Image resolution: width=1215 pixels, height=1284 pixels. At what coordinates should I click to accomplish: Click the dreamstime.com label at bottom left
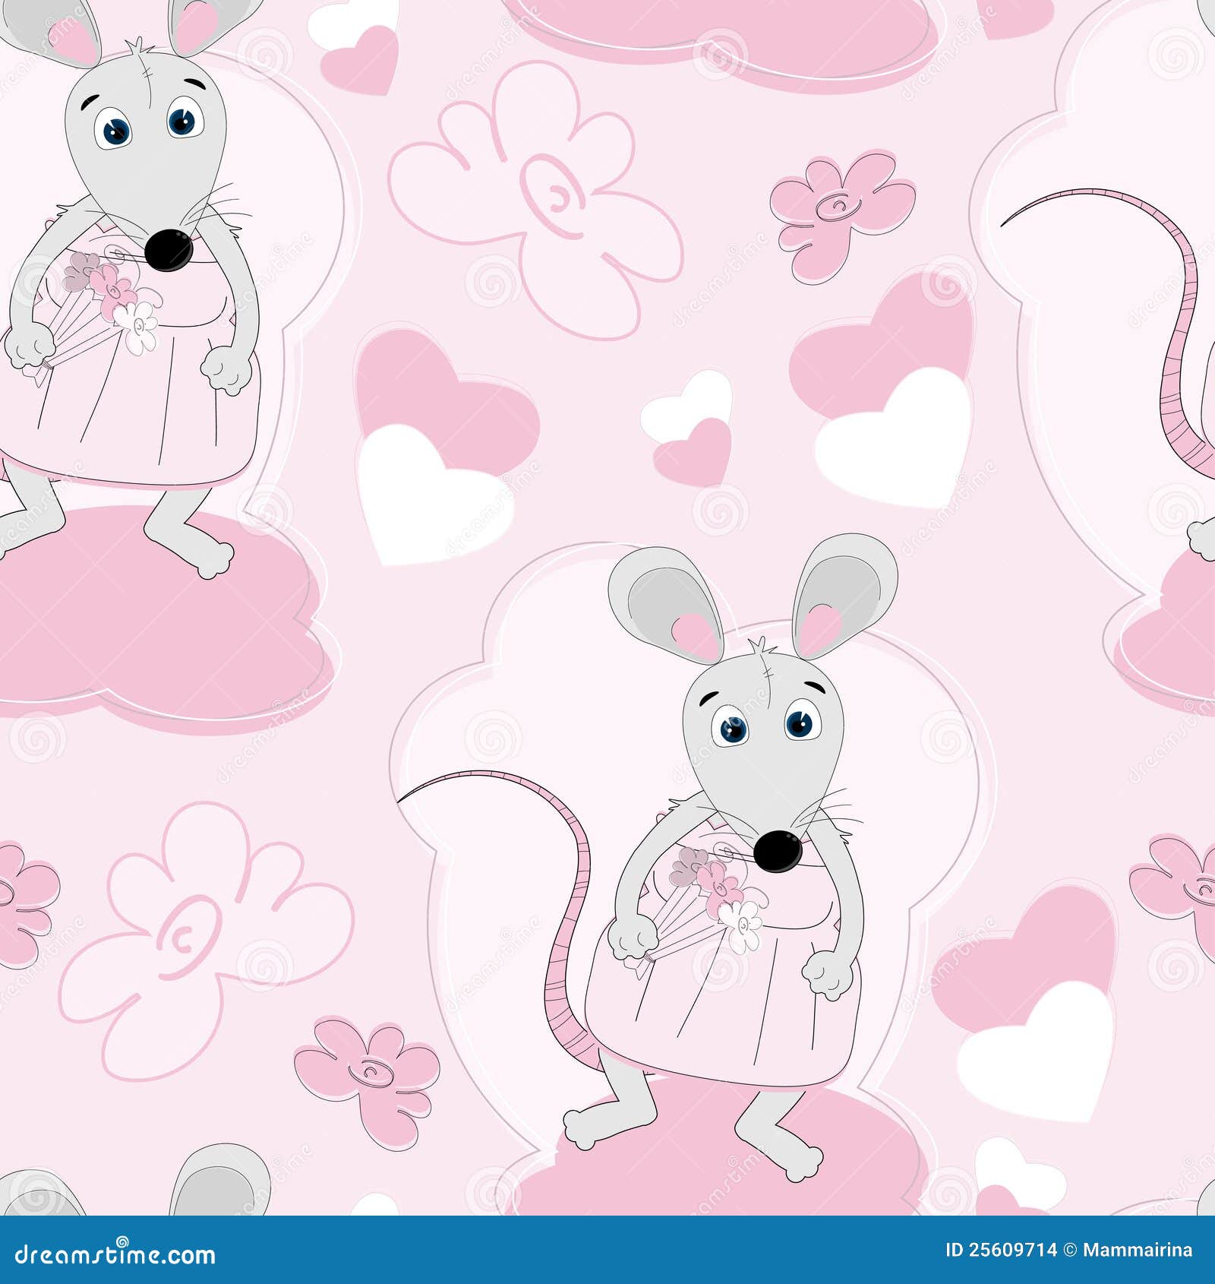114,1252
